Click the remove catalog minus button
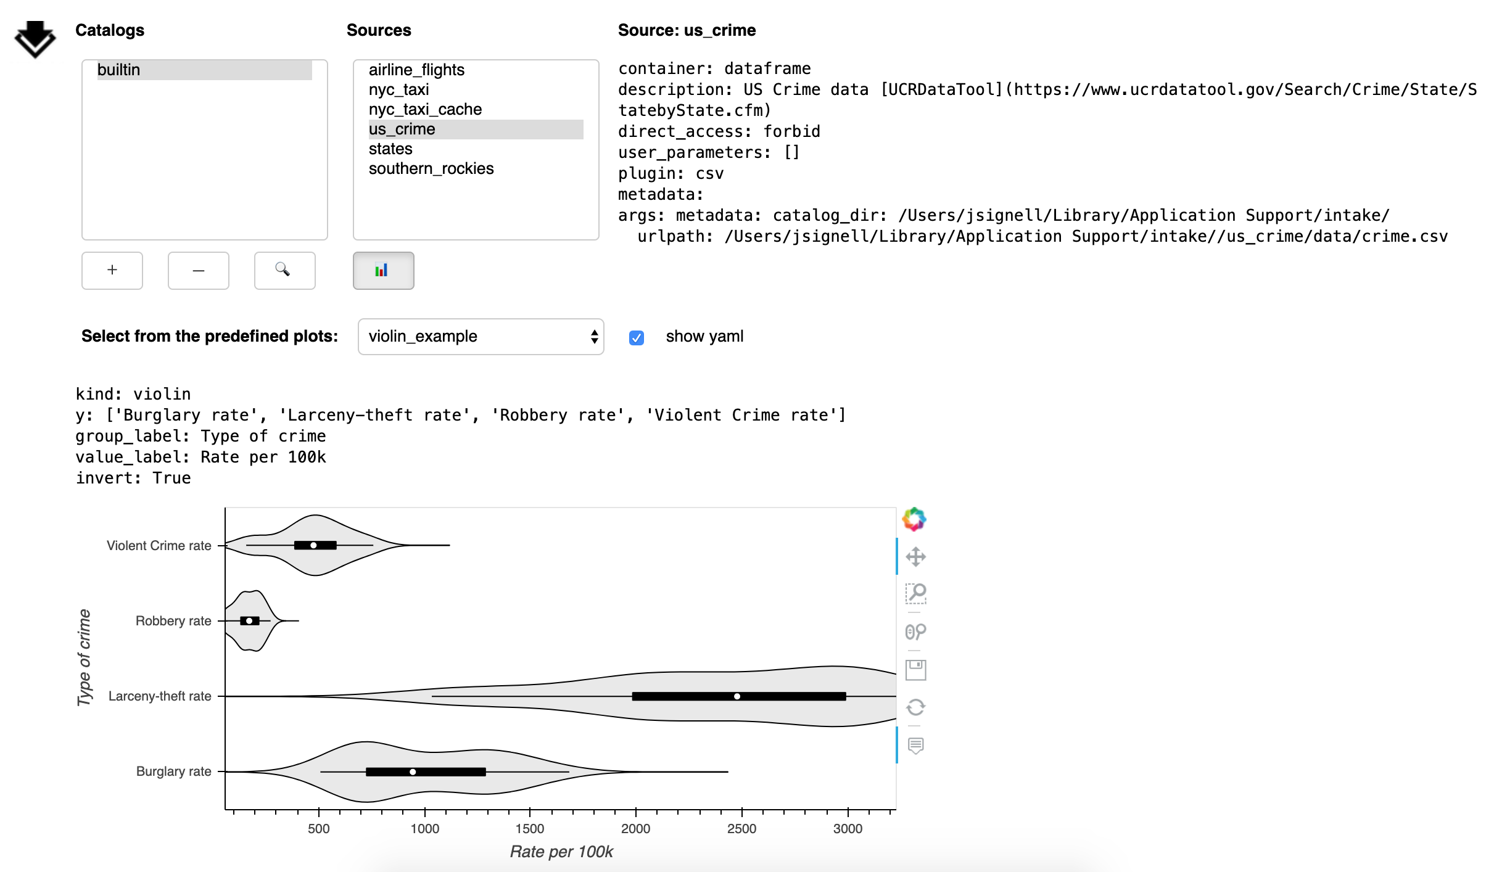 pyautogui.click(x=199, y=270)
